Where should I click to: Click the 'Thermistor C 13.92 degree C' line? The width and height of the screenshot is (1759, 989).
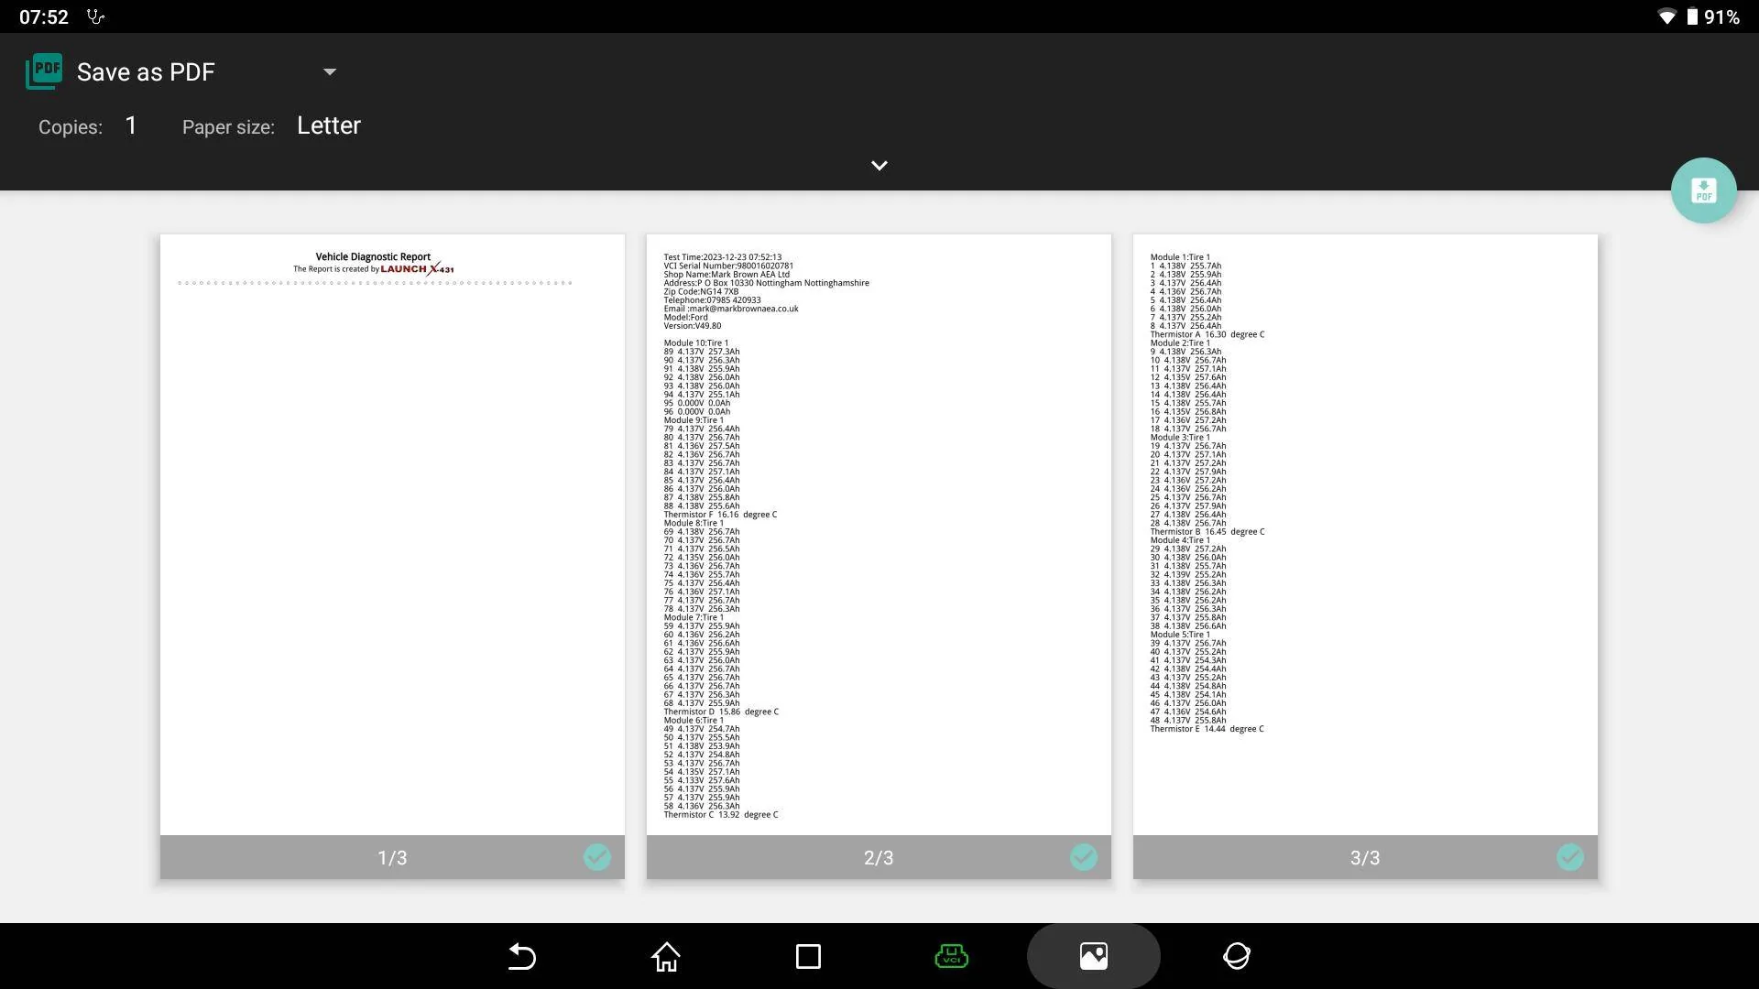point(721,815)
